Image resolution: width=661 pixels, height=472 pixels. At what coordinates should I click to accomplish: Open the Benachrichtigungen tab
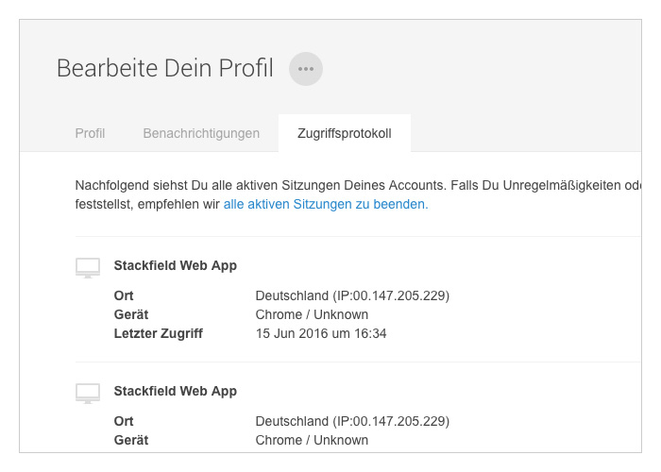[x=201, y=133]
